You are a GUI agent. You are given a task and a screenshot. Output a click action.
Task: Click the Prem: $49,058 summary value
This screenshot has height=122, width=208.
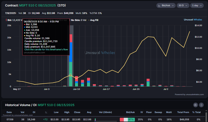click(65, 13)
